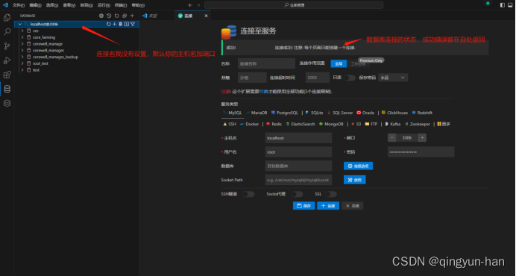Toggle the layout icon at top right
The height and width of the screenshot is (276, 516).
pos(502,5)
